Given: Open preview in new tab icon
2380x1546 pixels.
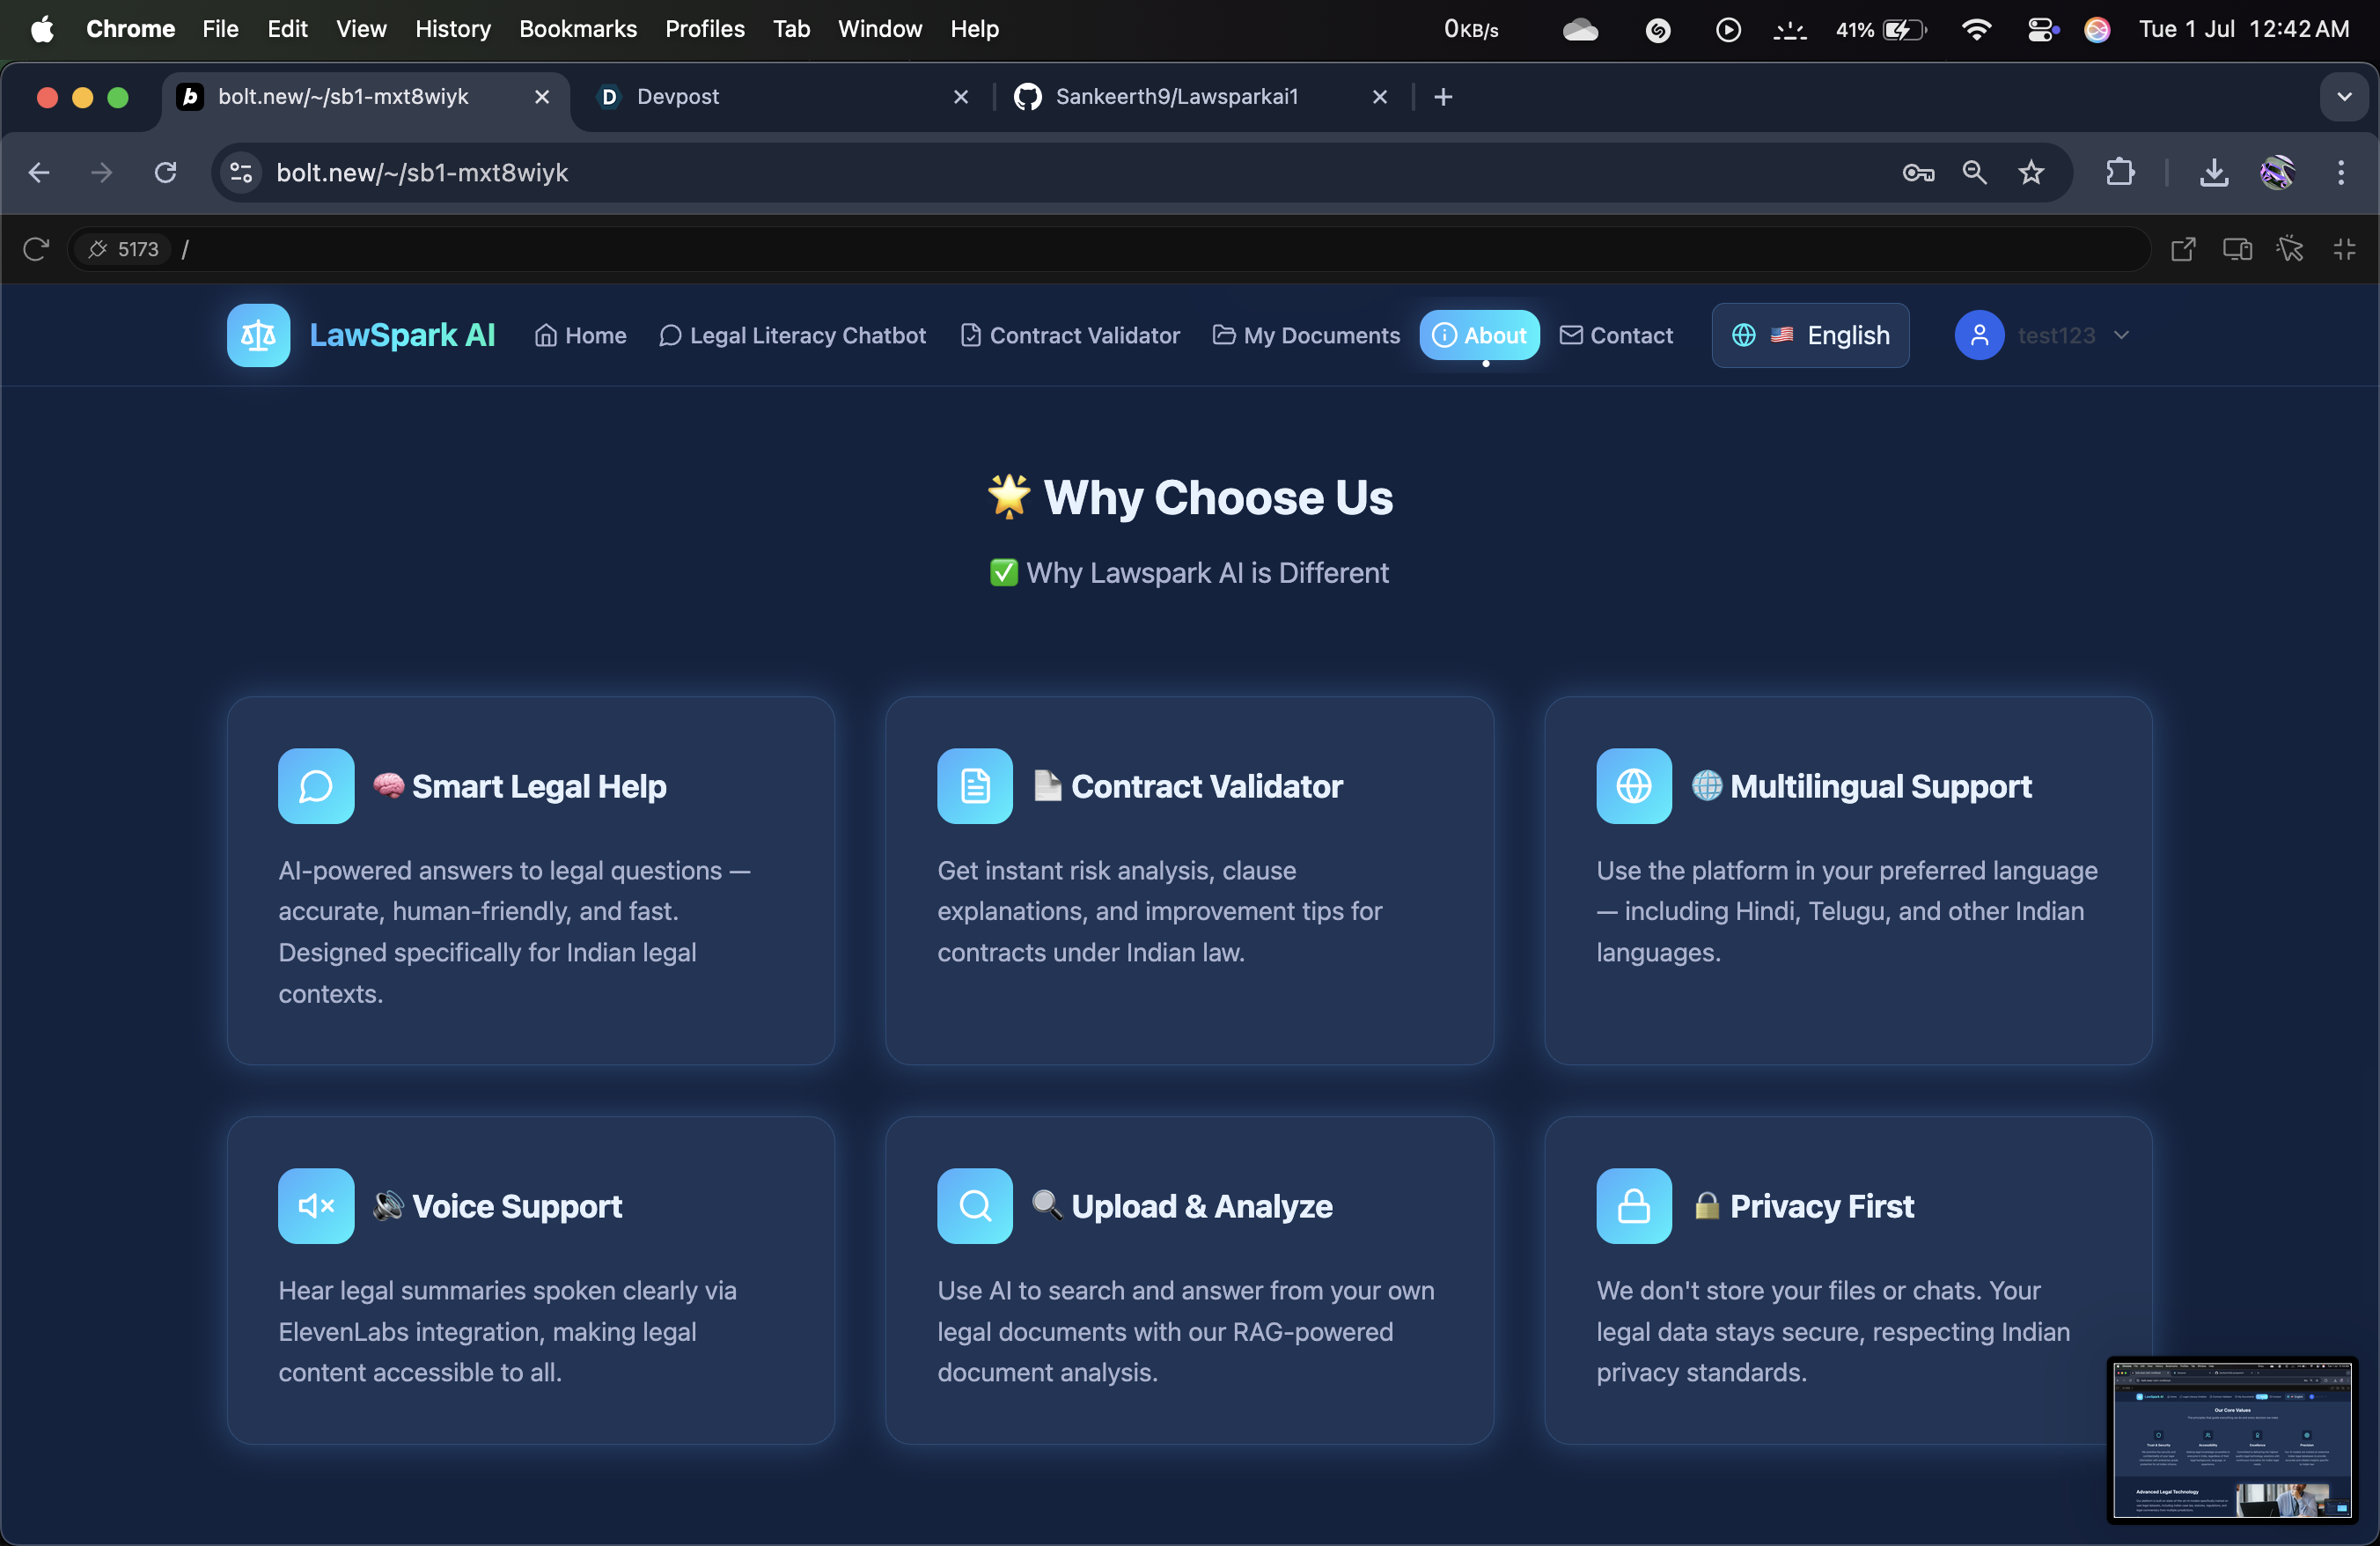Looking at the screenshot, I should [2183, 249].
